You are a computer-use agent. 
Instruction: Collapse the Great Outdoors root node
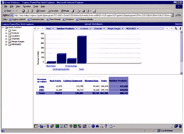tap(3, 28)
